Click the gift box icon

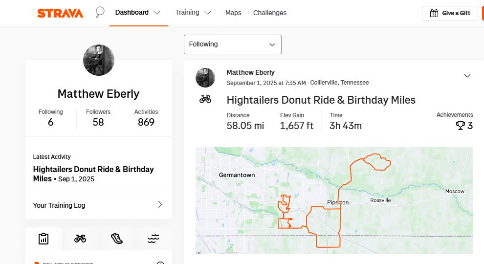pos(434,13)
